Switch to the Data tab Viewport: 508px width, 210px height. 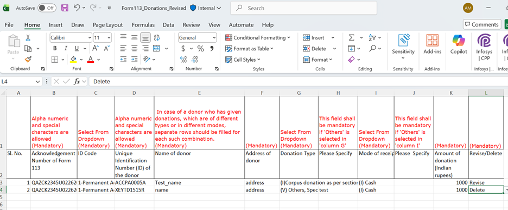[x=168, y=25]
